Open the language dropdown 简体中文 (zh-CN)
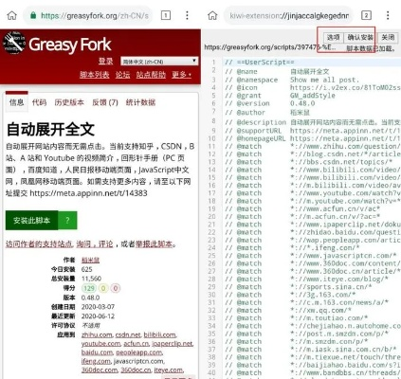The width and height of the screenshot is (401, 379). click(x=159, y=62)
